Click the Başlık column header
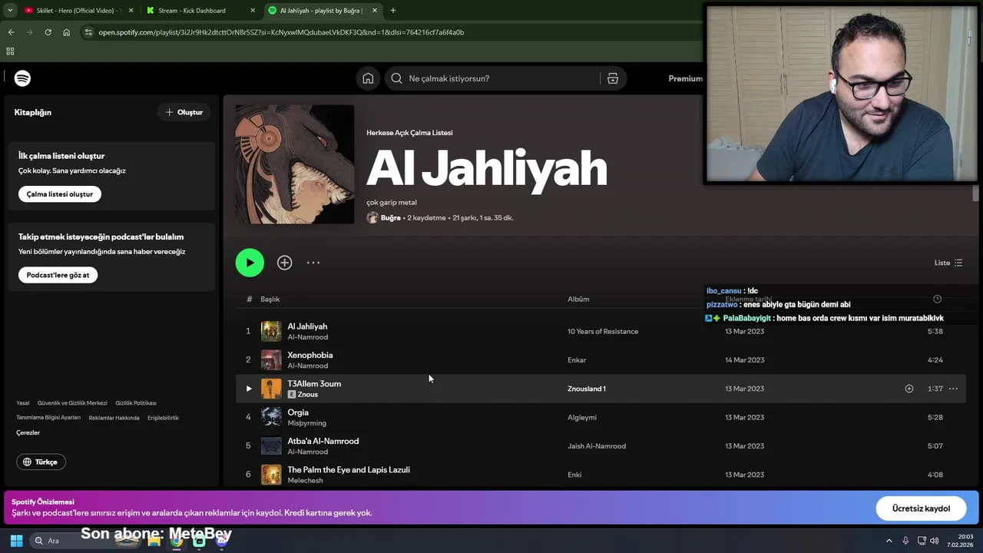Image resolution: width=983 pixels, height=553 pixels. coord(270,299)
